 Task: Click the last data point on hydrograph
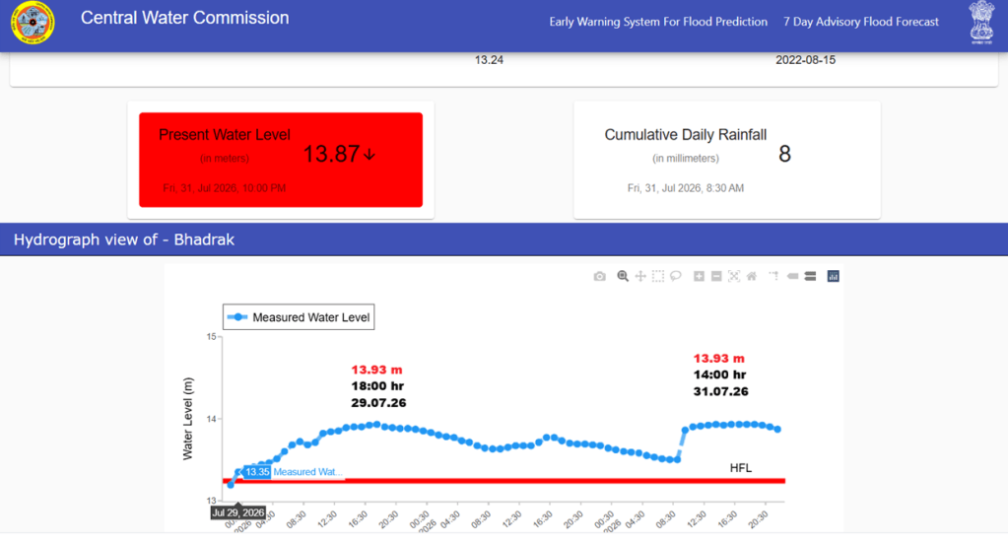(777, 430)
